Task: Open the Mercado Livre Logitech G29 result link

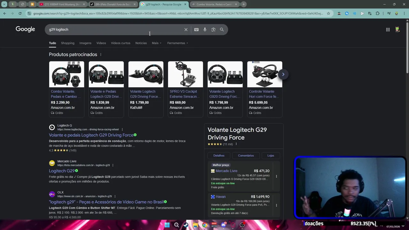Action: (62, 171)
